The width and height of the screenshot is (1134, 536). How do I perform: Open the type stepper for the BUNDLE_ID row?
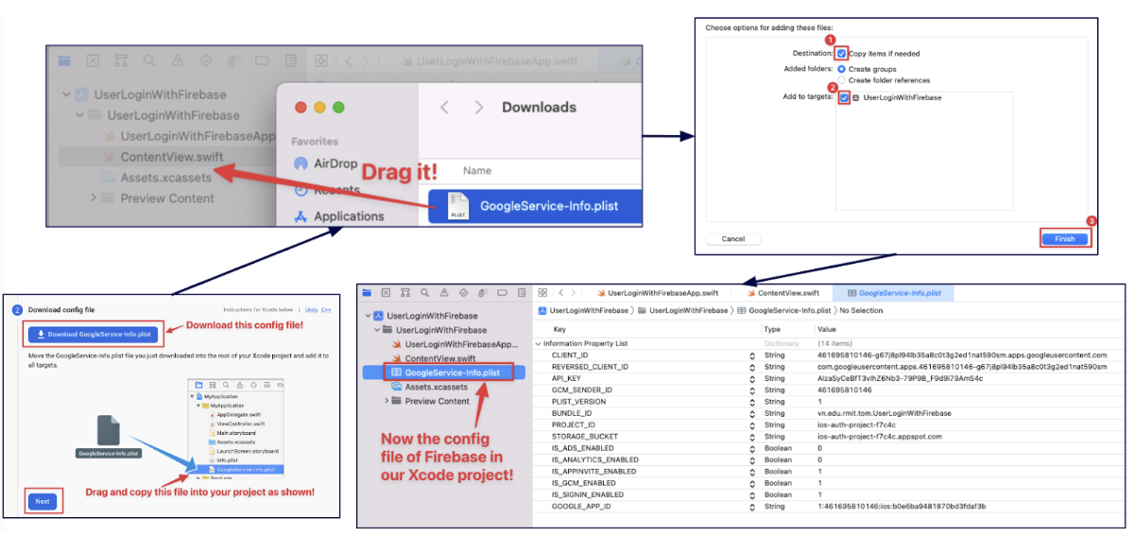pyautogui.click(x=752, y=413)
